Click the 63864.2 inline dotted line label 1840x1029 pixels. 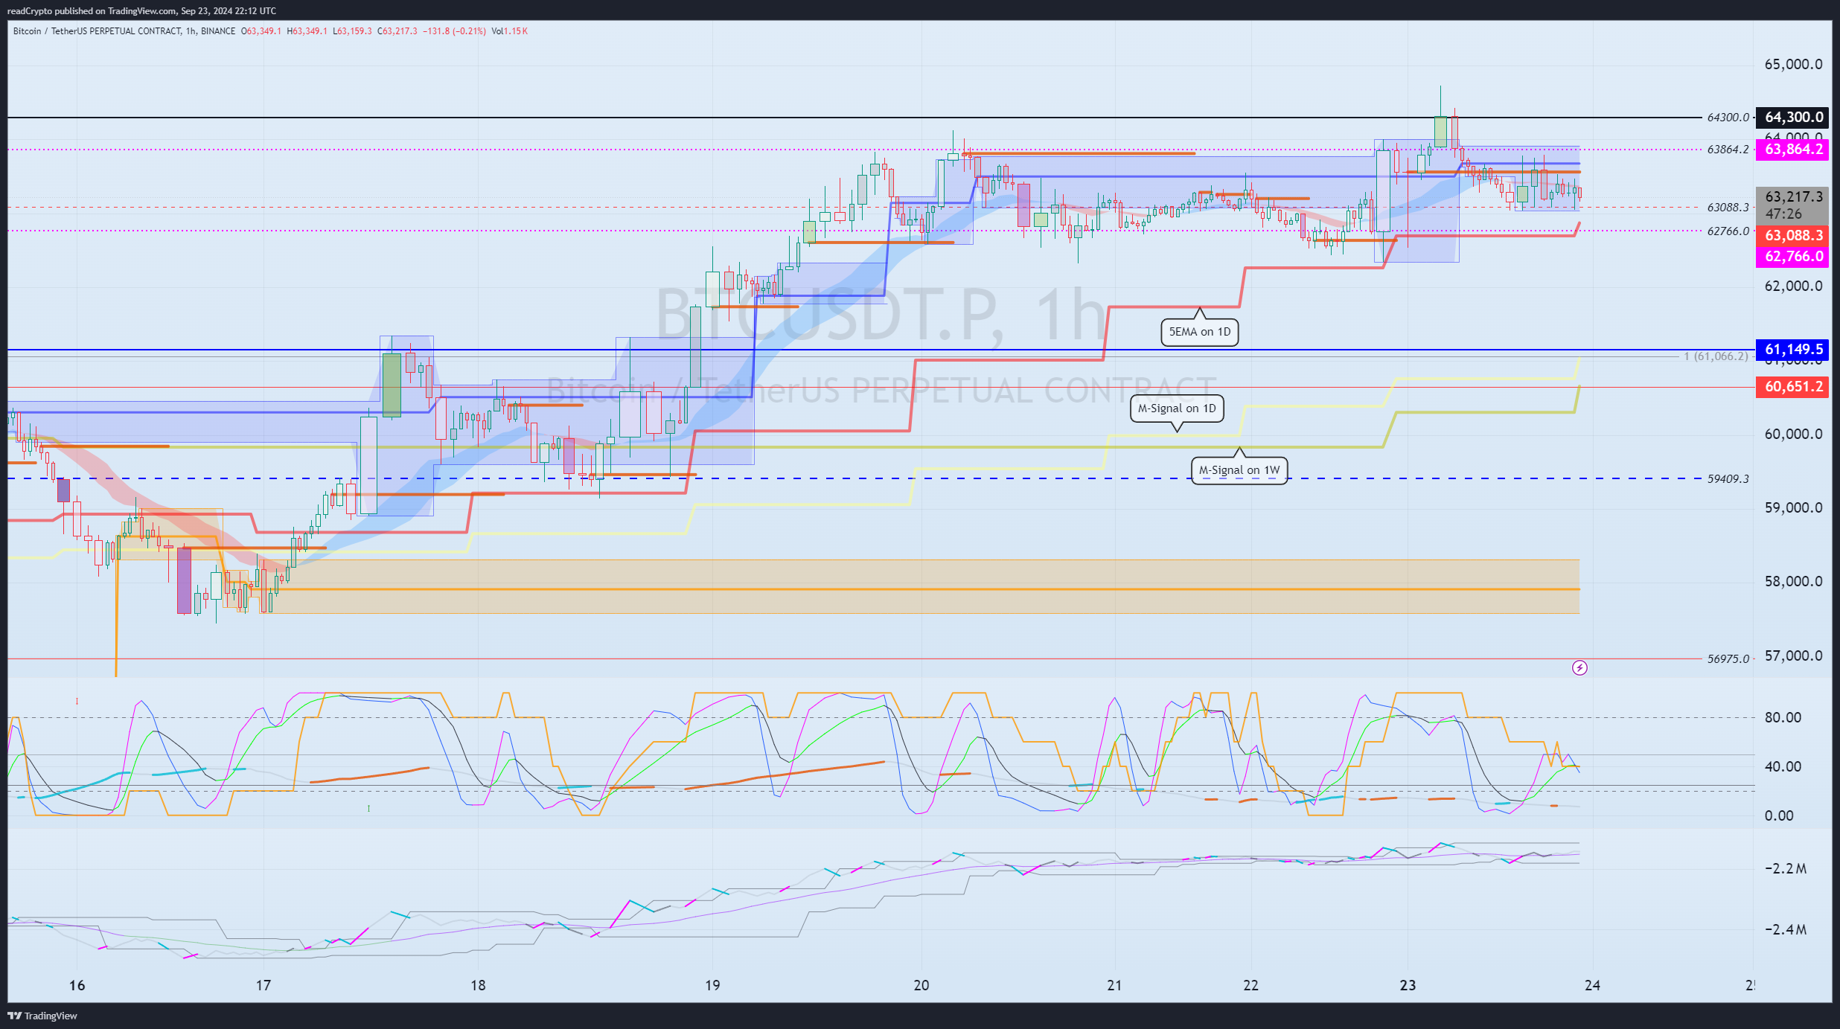[x=1728, y=150]
